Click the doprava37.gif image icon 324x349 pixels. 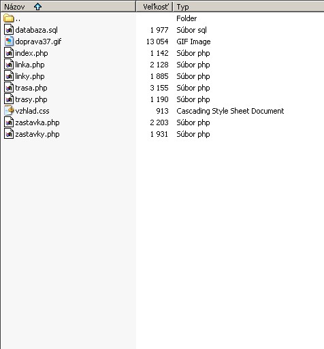tap(9, 41)
